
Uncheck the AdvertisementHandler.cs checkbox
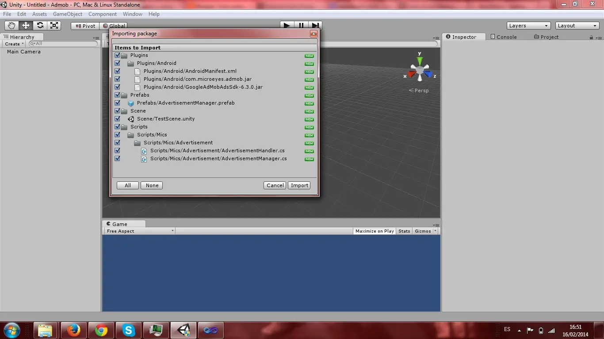coord(117,151)
